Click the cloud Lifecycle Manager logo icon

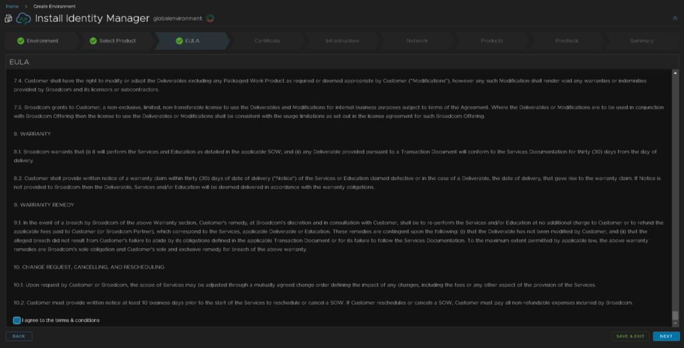point(23,19)
